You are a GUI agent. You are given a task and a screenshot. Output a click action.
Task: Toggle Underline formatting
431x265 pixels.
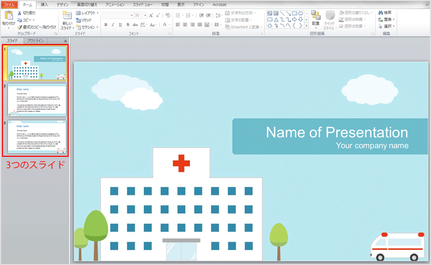tap(120, 25)
